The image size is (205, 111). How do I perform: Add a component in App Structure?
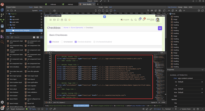169,10
